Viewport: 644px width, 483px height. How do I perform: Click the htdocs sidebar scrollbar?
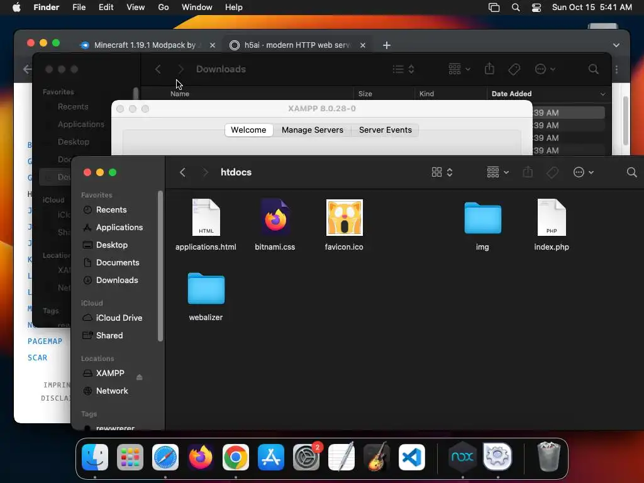click(x=160, y=266)
